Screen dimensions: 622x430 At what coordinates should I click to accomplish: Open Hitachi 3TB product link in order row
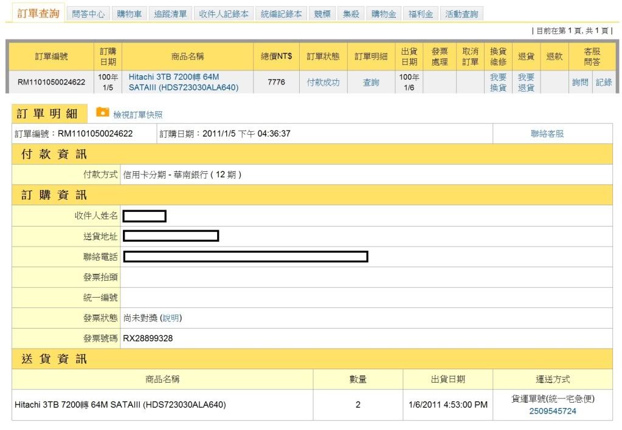coord(183,82)
